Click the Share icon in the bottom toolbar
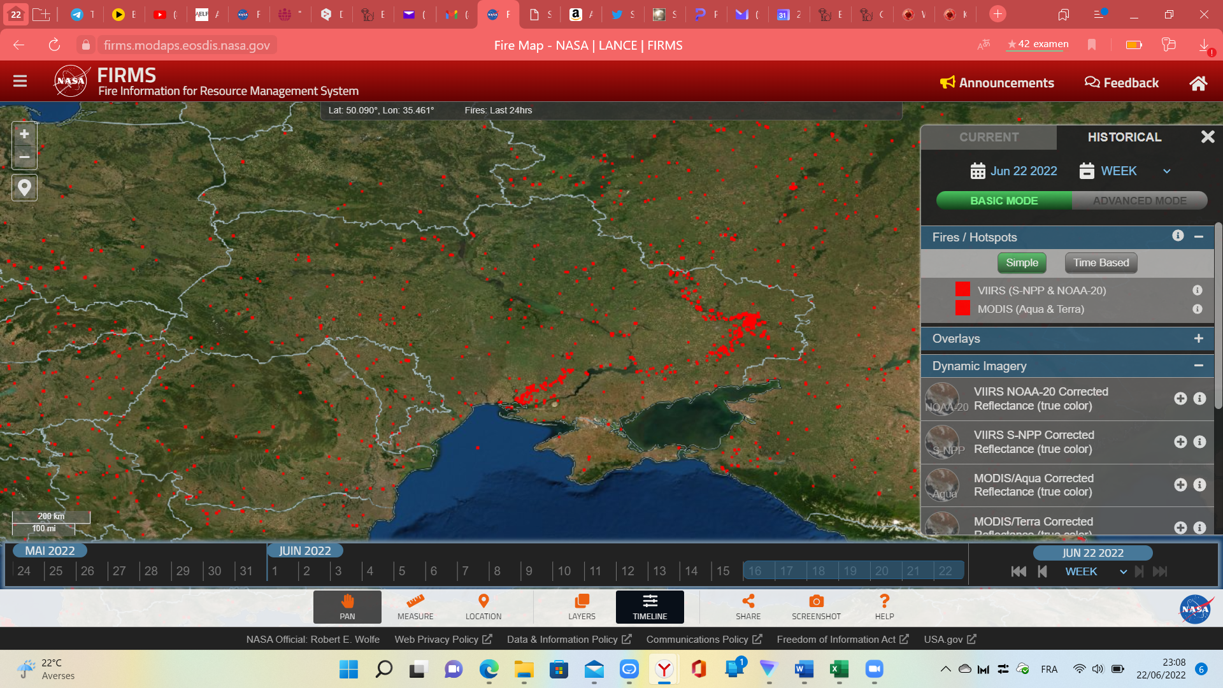This screenshot has height=688, width=1223. coord(748,606)
